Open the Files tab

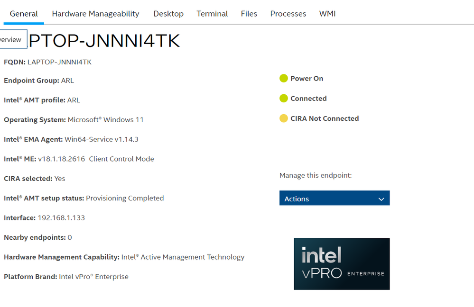[x=249, y=14]
